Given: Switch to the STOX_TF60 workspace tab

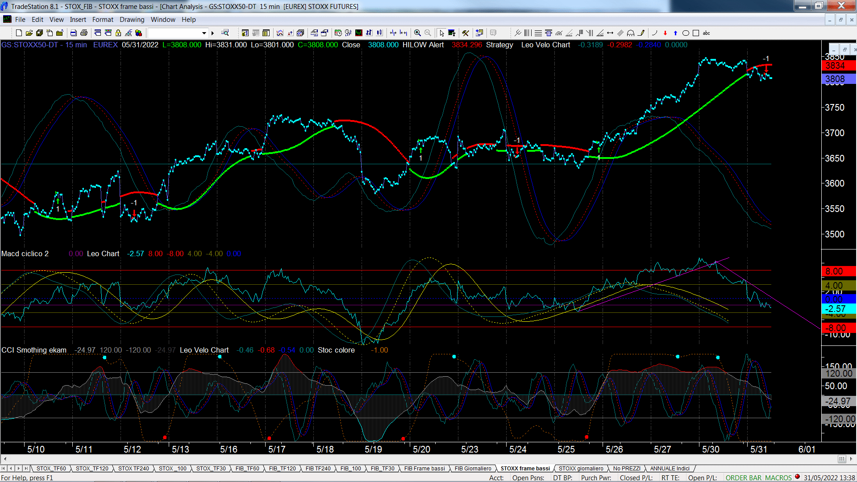Looking at the screenshot, I should (x=51, y=469).
